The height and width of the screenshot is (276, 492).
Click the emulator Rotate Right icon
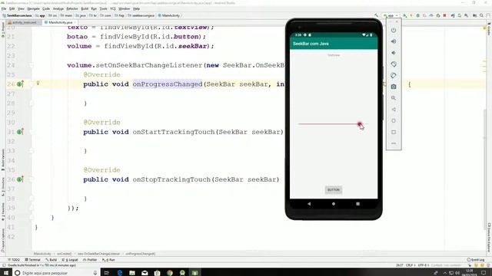point(394,75)
